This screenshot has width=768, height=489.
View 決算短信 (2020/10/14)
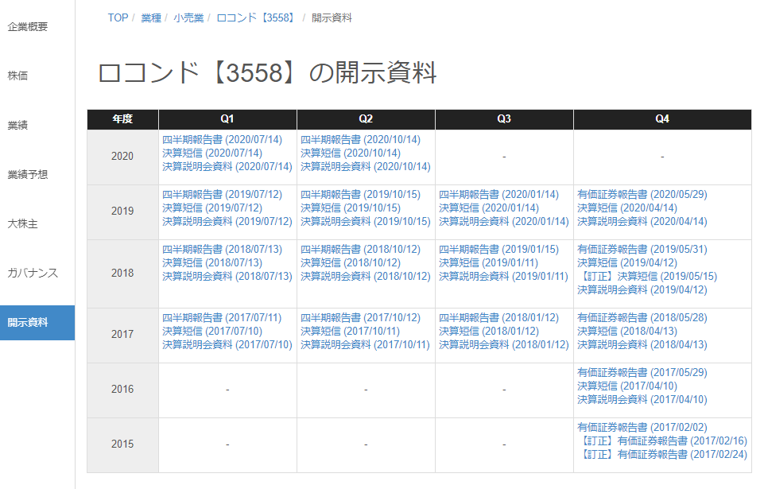[351, 153]
